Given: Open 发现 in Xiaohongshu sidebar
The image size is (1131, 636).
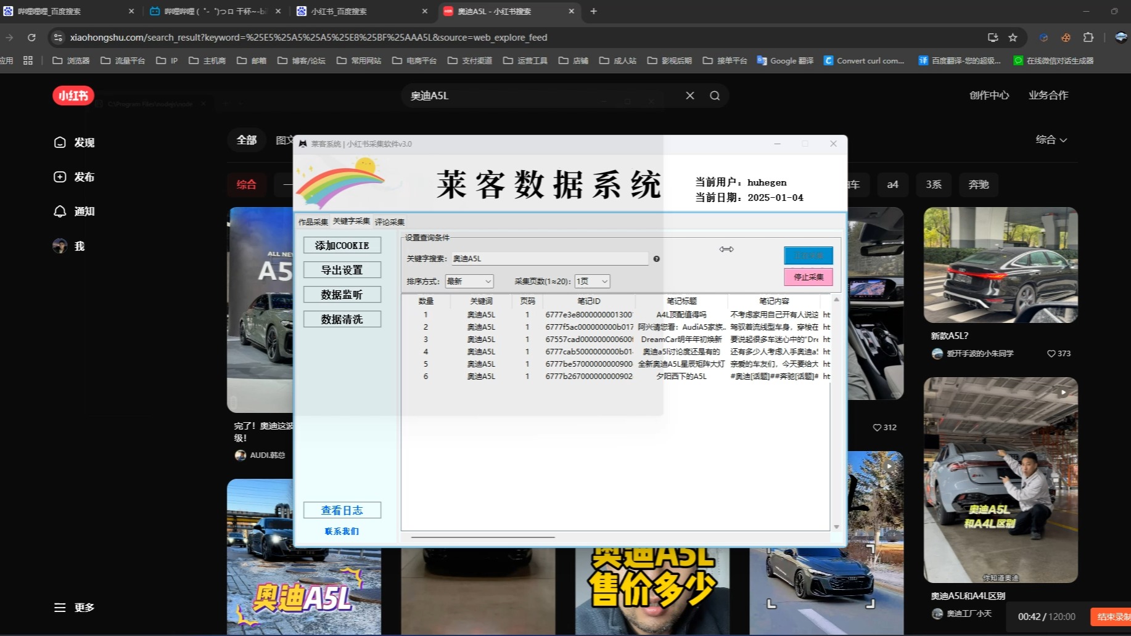Looking at the screenshot, I should coord(74,142).
